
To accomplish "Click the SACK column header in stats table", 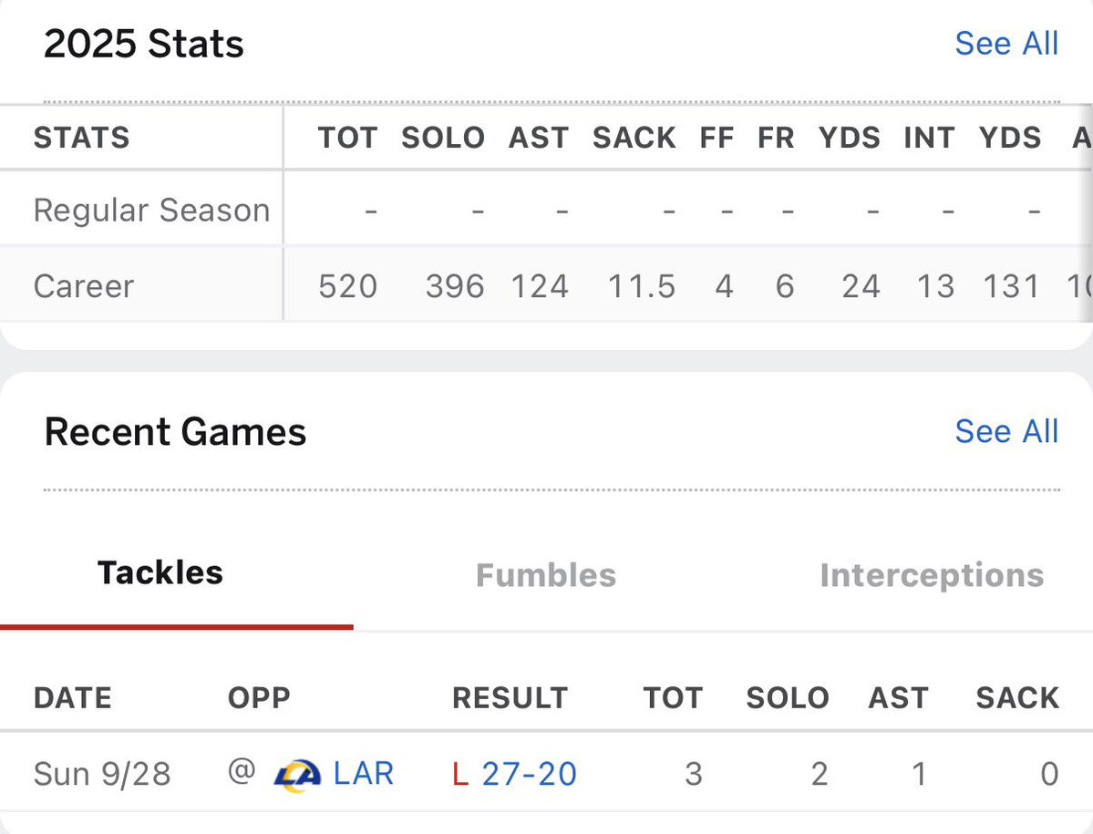I will [x=634, y=139].
